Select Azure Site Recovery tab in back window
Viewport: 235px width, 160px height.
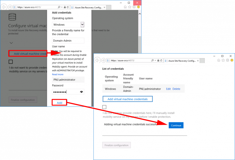[x=88, y=7]
